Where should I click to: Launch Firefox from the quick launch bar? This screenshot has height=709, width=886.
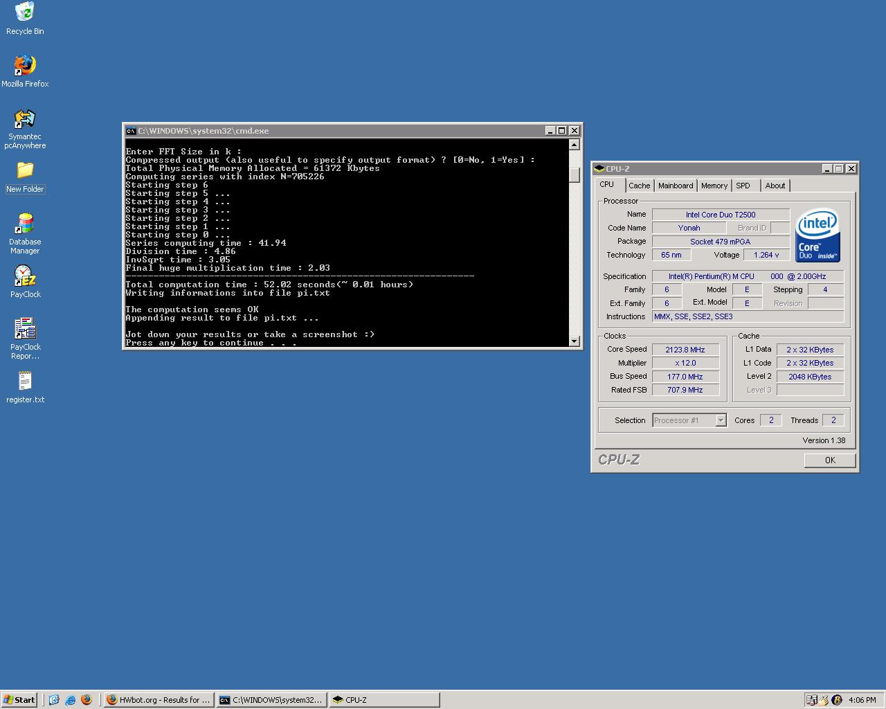click(x=86, y=700)
